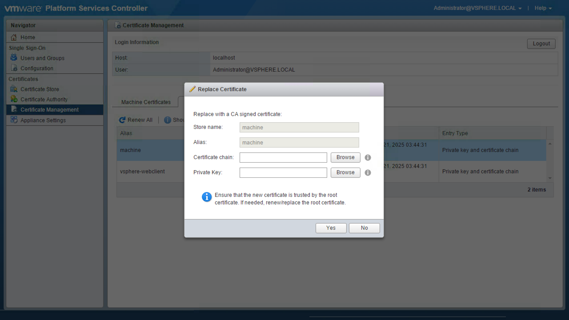
Task: Open the Help dropdown menu
Action: (x=543, y=8)
